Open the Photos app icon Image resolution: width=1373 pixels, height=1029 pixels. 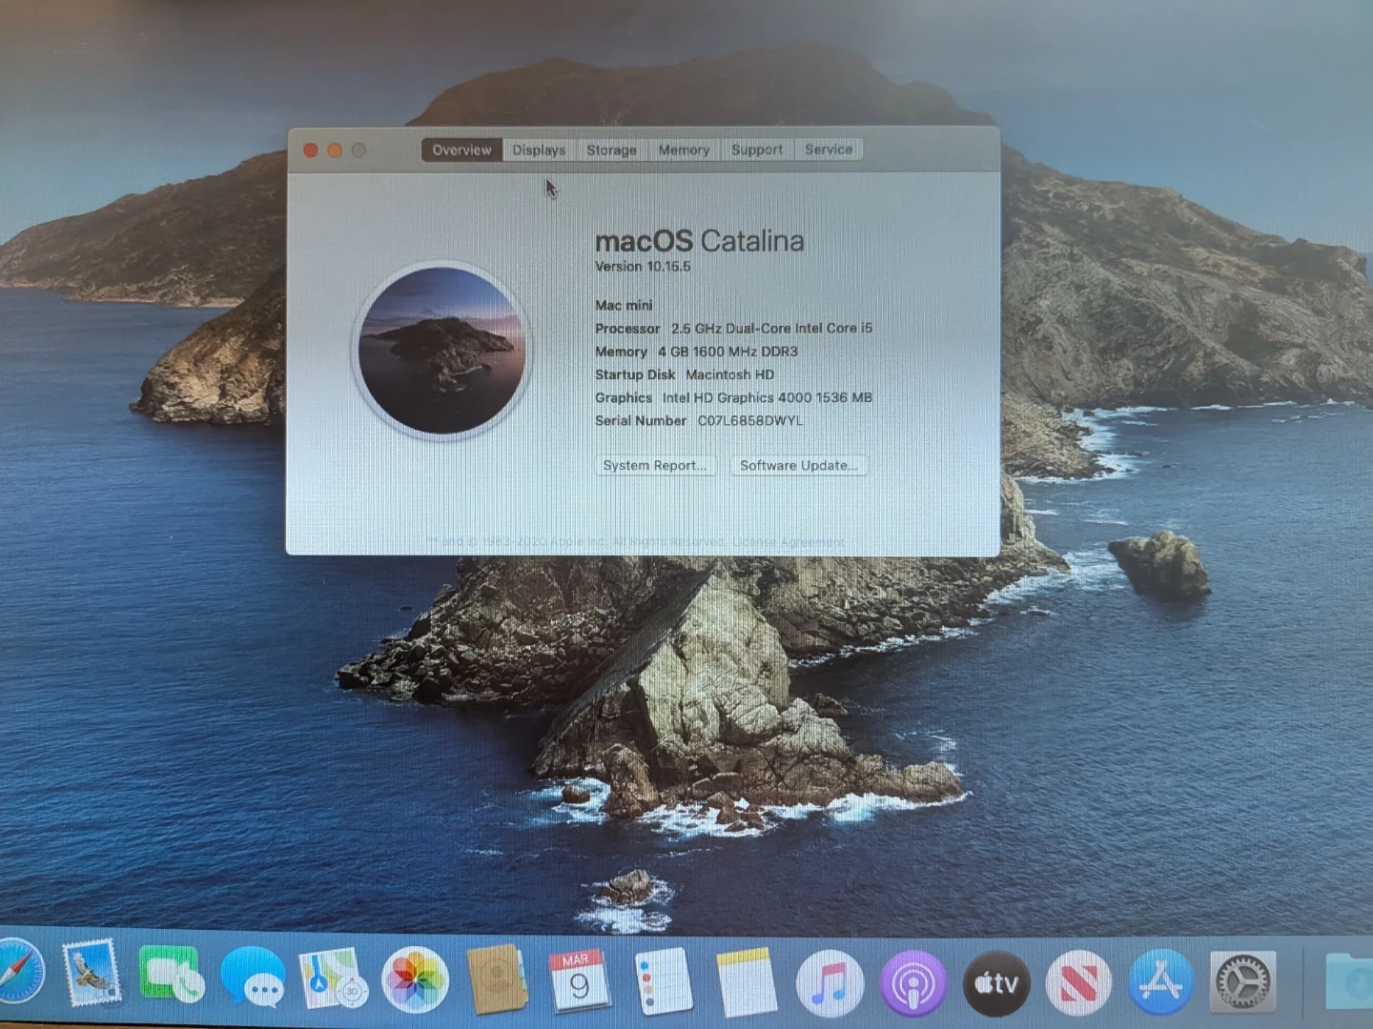[x=415, y=980]
